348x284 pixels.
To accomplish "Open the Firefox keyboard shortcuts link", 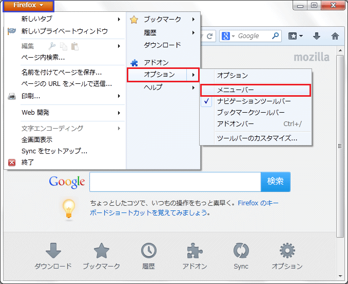I will coord(184,208).
